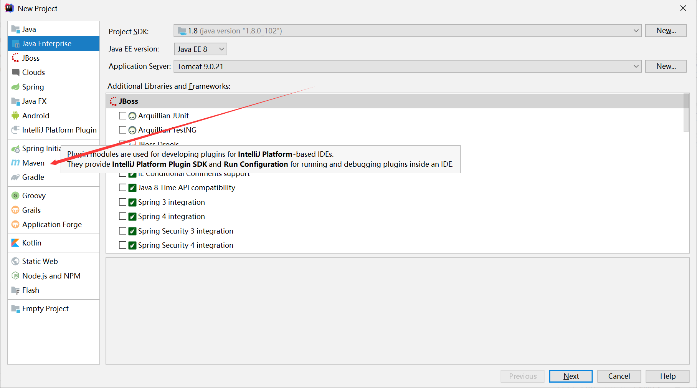697x388 pixels.
Task: Click the Grails icon
Action: (x=15, y=210)
